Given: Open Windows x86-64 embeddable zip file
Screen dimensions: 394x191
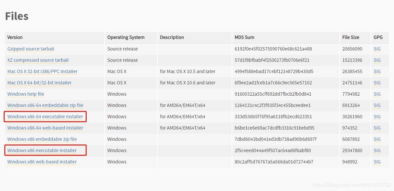Looking at the screenshot, I should point(45,105).
